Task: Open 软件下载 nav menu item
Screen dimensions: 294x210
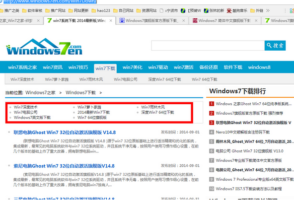Action: coord(233,67)
